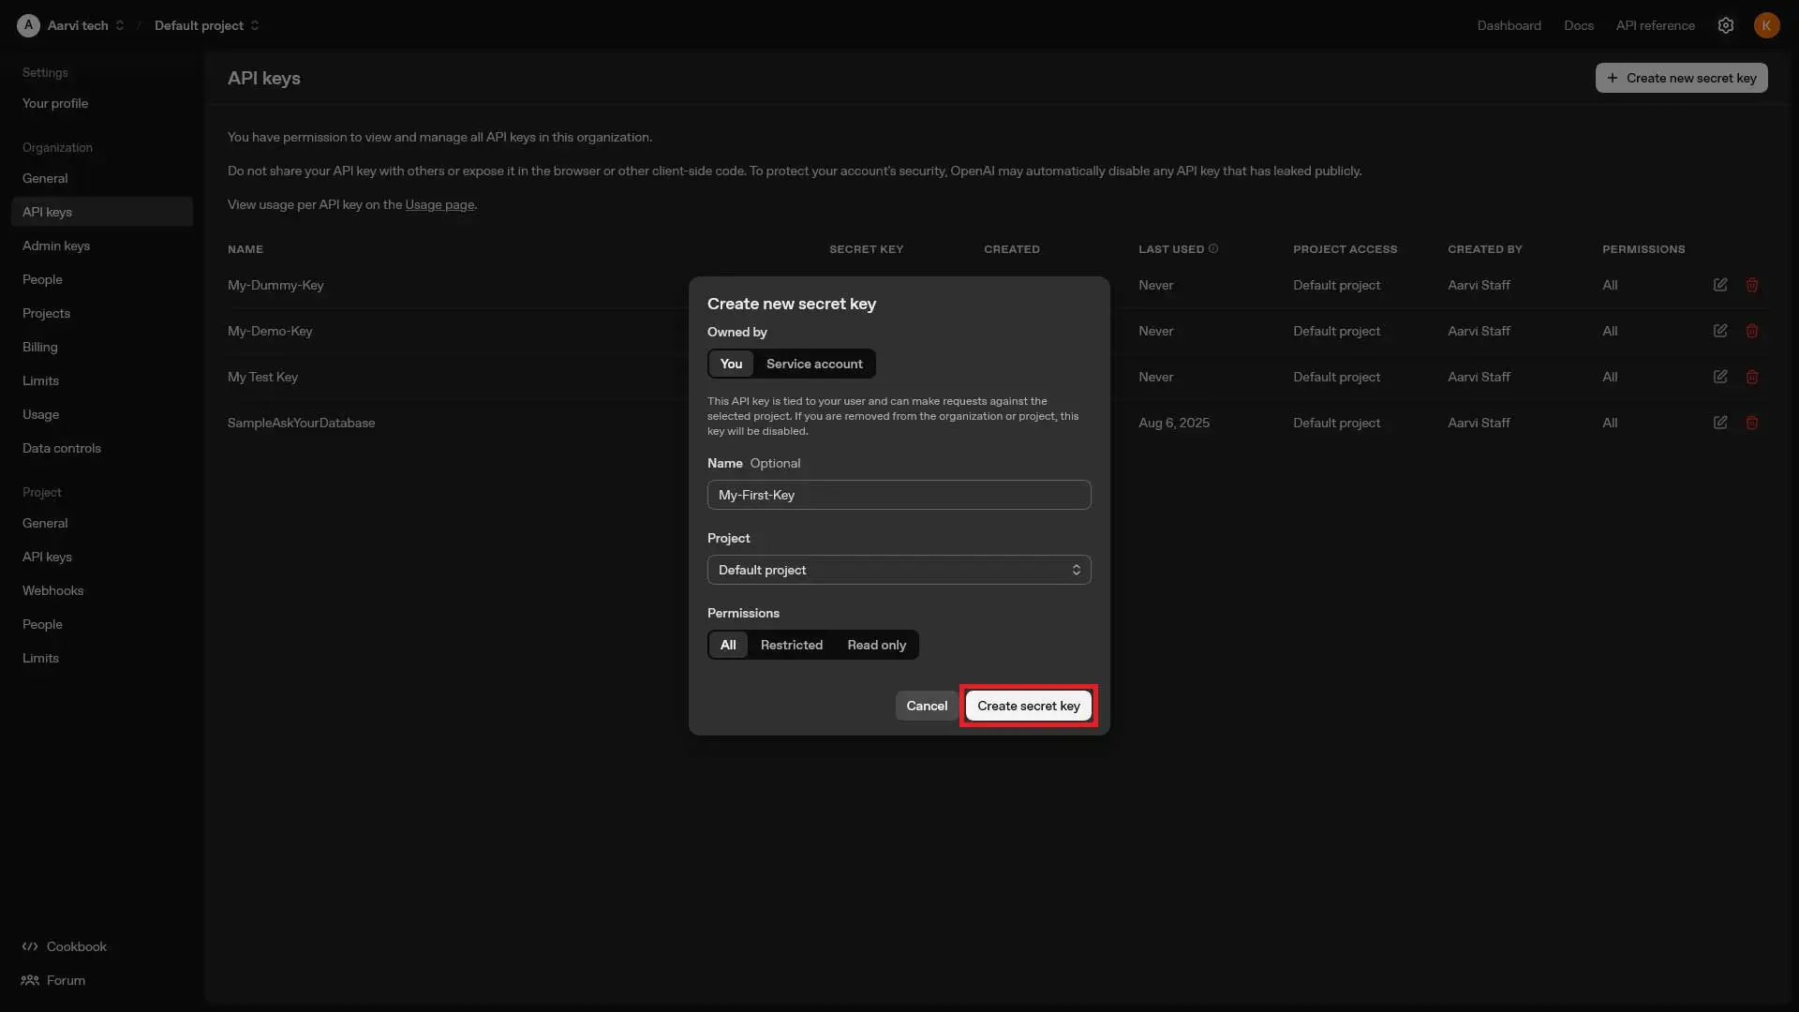This screenshot has width=1799, height=1012.
Task: Edit the My-Dummy-Key entry
Action: pyautogui.click(x=1720, y=285)
